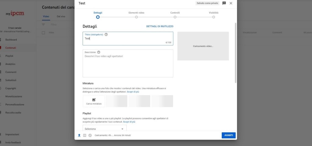Image resolution: width=312 pixels, height=146 pixels.
Task: Select the Controlli step
Action: point(175,17)
